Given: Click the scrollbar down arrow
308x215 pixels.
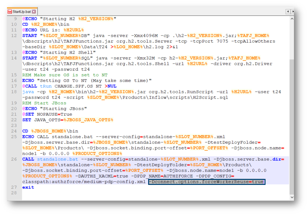Looking at the screenshot, I should (292, 198).
